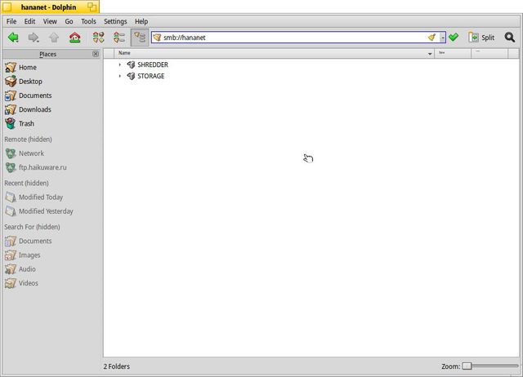Viewport: 523px width, 377px height.
Task: Go back with the green arrow button
Action: 13,38
